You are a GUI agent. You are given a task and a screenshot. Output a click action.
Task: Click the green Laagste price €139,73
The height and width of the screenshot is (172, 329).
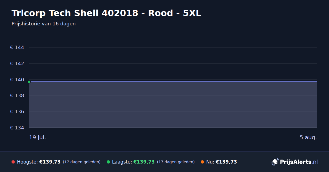click(144, 162)
